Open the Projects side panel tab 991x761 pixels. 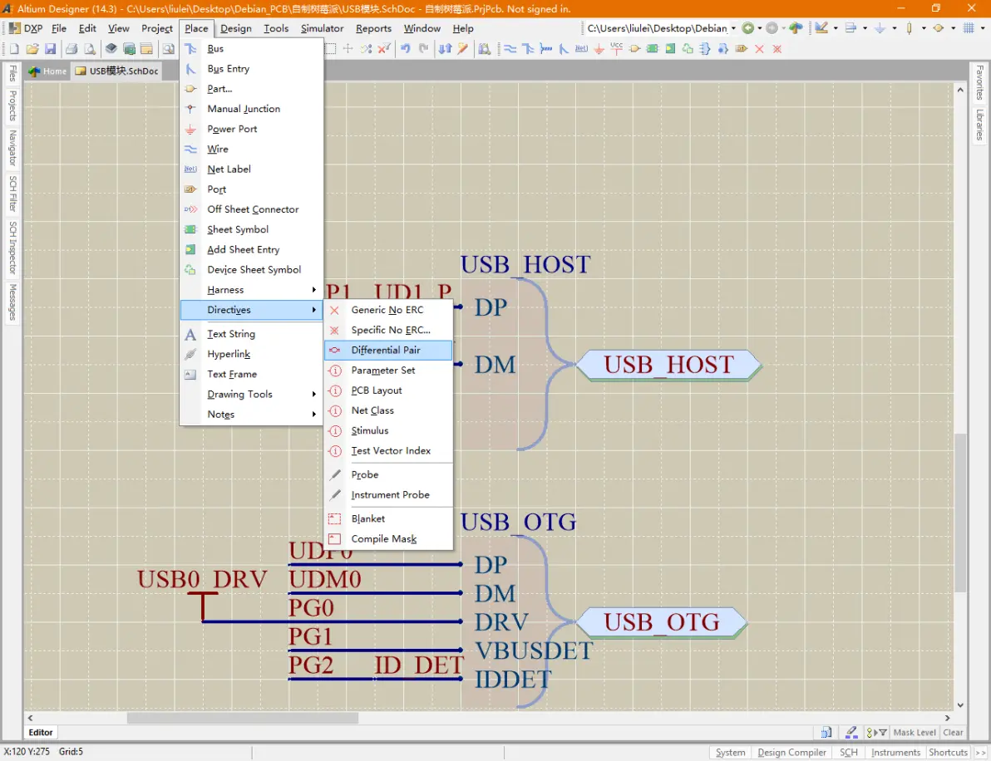coord(12,105)
